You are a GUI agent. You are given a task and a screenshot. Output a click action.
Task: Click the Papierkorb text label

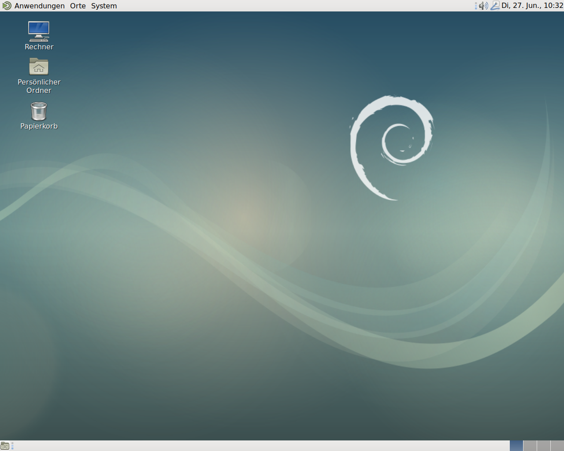(39, 126)
